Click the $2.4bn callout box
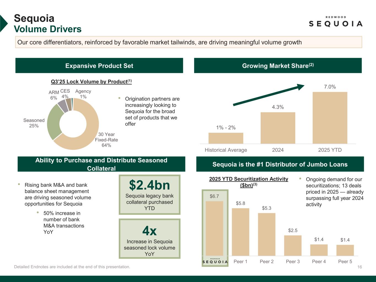 [150, 195]
